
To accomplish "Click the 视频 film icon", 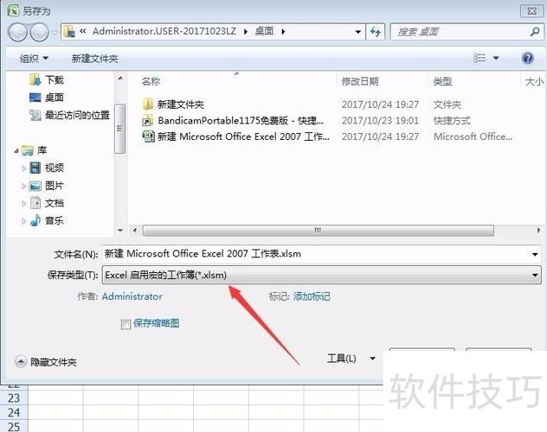I will tap(35, 168).
